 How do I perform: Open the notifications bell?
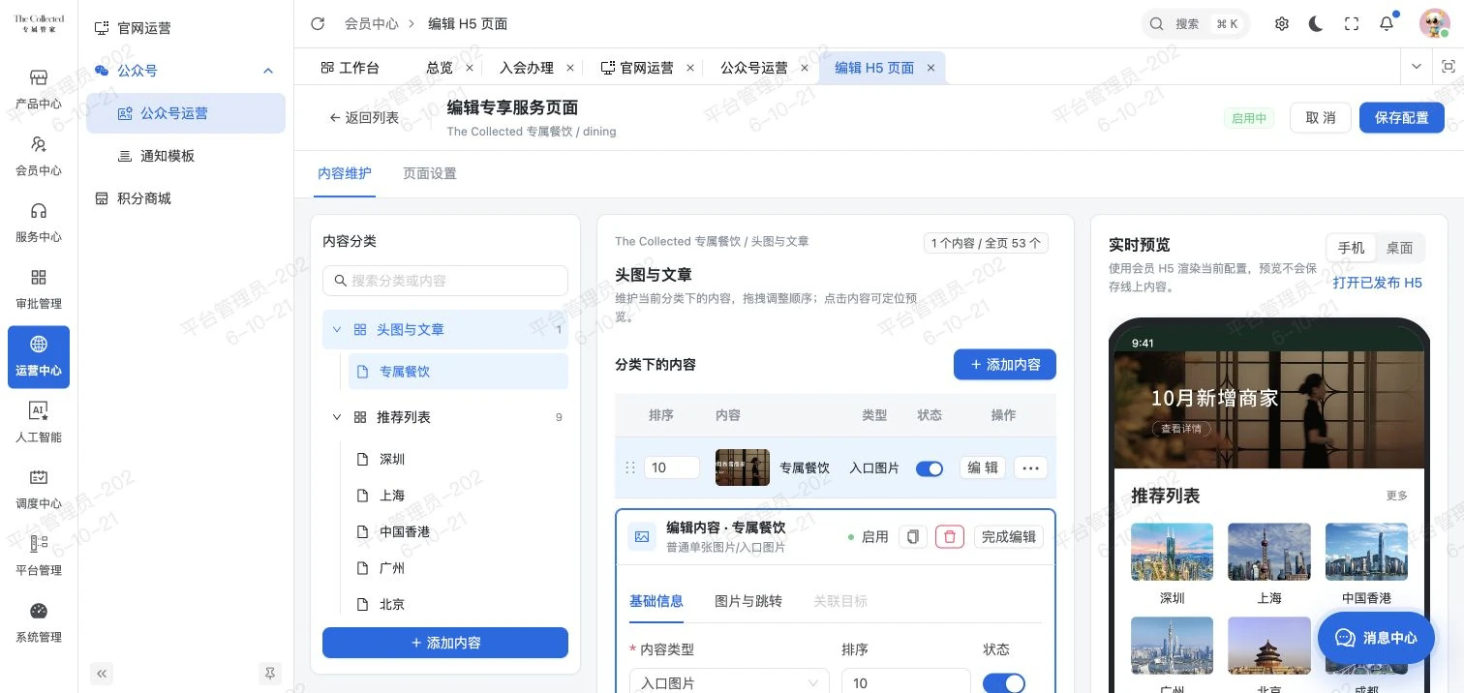(x=1387, y=24)
